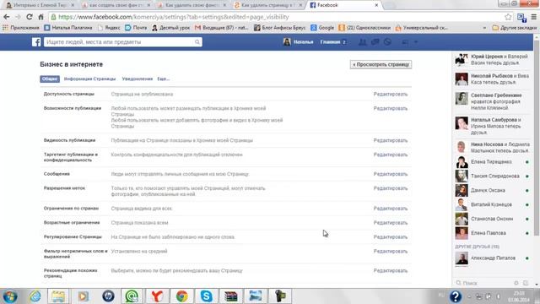
Task: Edit the Доступность страницы setting
Action: (391, 94)
